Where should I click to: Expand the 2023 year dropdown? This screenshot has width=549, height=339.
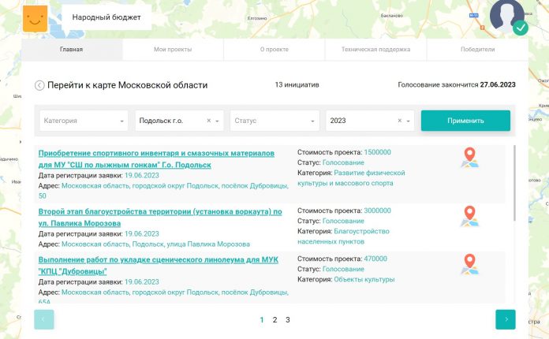click(410, 121)
